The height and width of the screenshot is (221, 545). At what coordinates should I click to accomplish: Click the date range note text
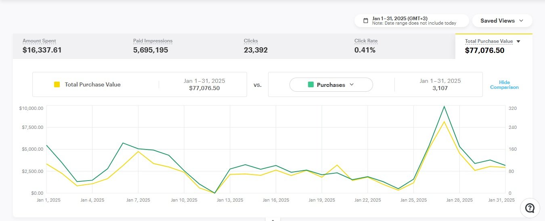tap(415, 23)
